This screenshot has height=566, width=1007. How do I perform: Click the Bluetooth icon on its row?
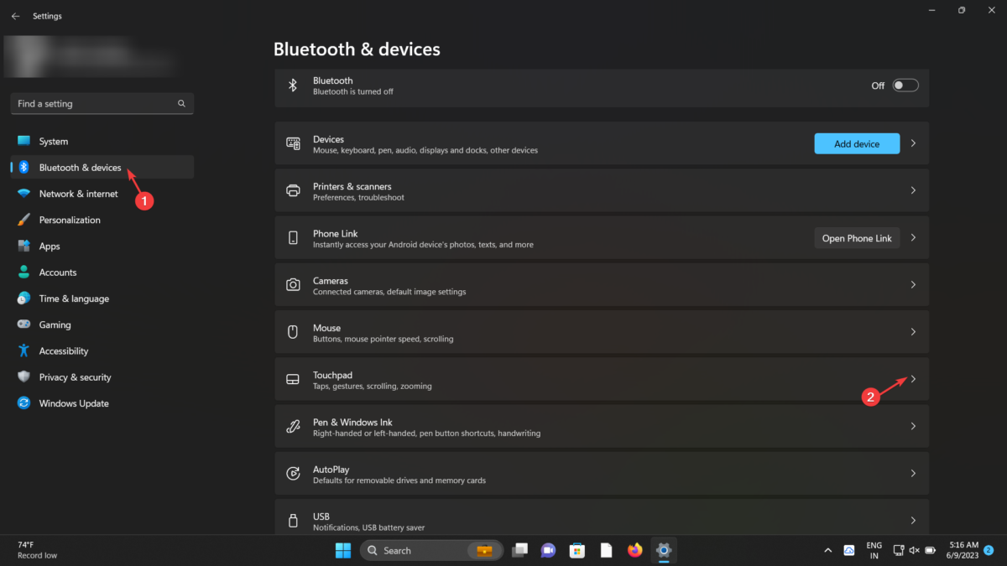coord(292,85)
